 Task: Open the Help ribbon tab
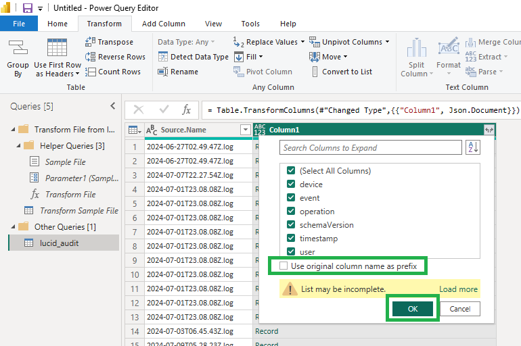288,24
